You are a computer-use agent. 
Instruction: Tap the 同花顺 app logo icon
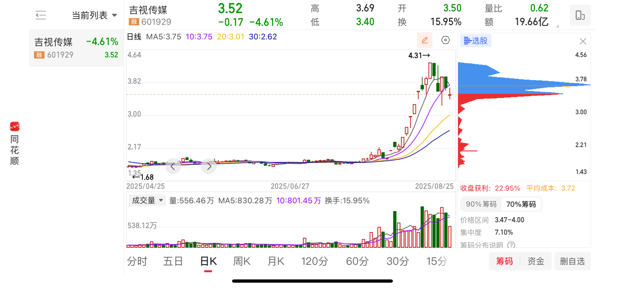pyautogui.click(x=15, y=126)
